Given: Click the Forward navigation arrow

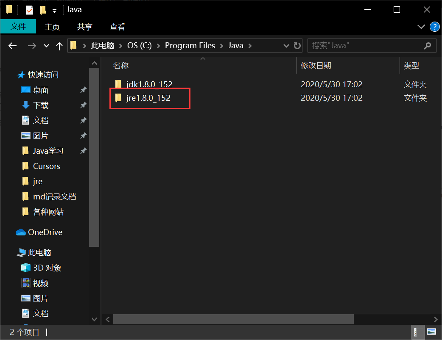Looking at the screenshot, I should point(32,46).
